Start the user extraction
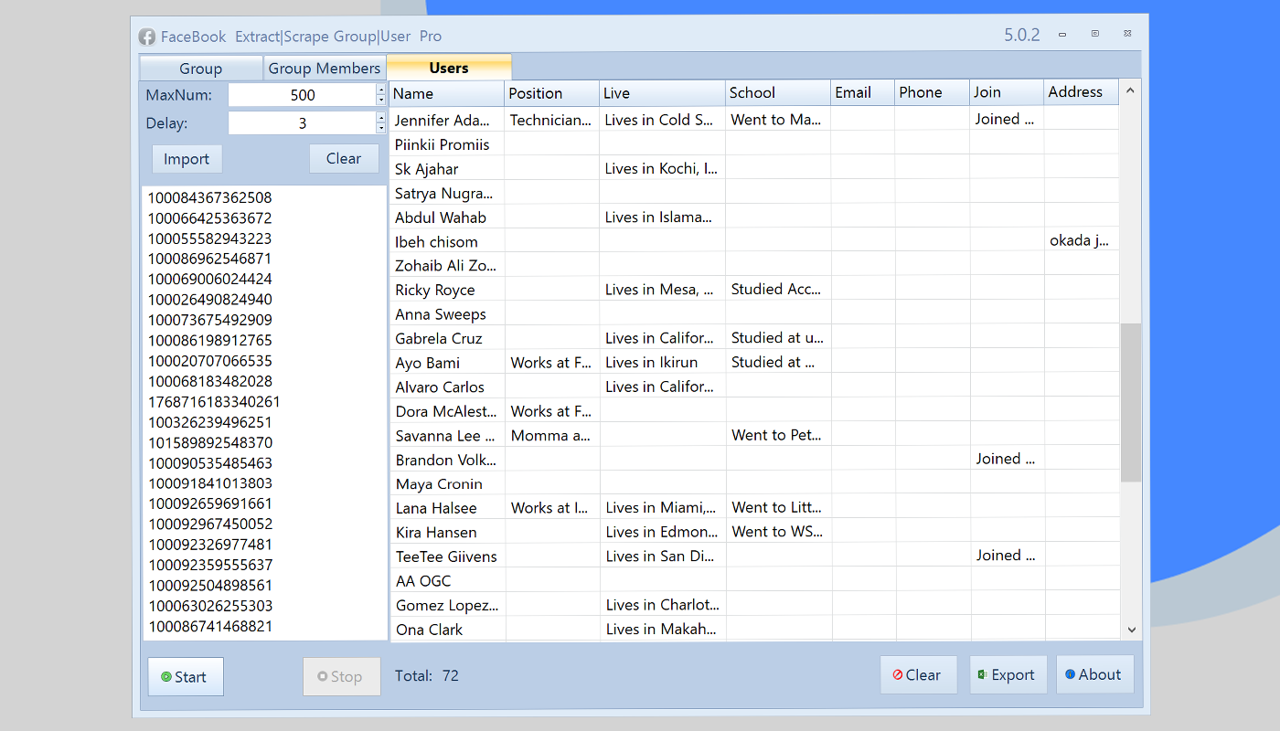 tap(186, 677)
